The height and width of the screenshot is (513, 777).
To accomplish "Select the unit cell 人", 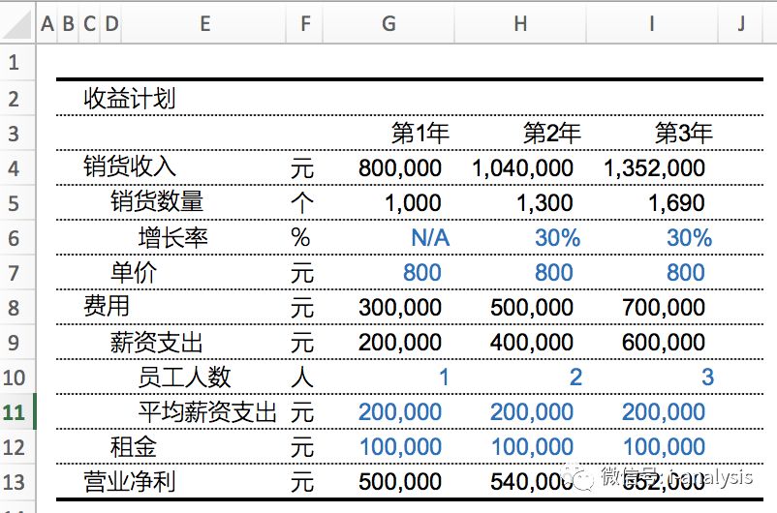I will pyautogui.click(x=302, y=377).
